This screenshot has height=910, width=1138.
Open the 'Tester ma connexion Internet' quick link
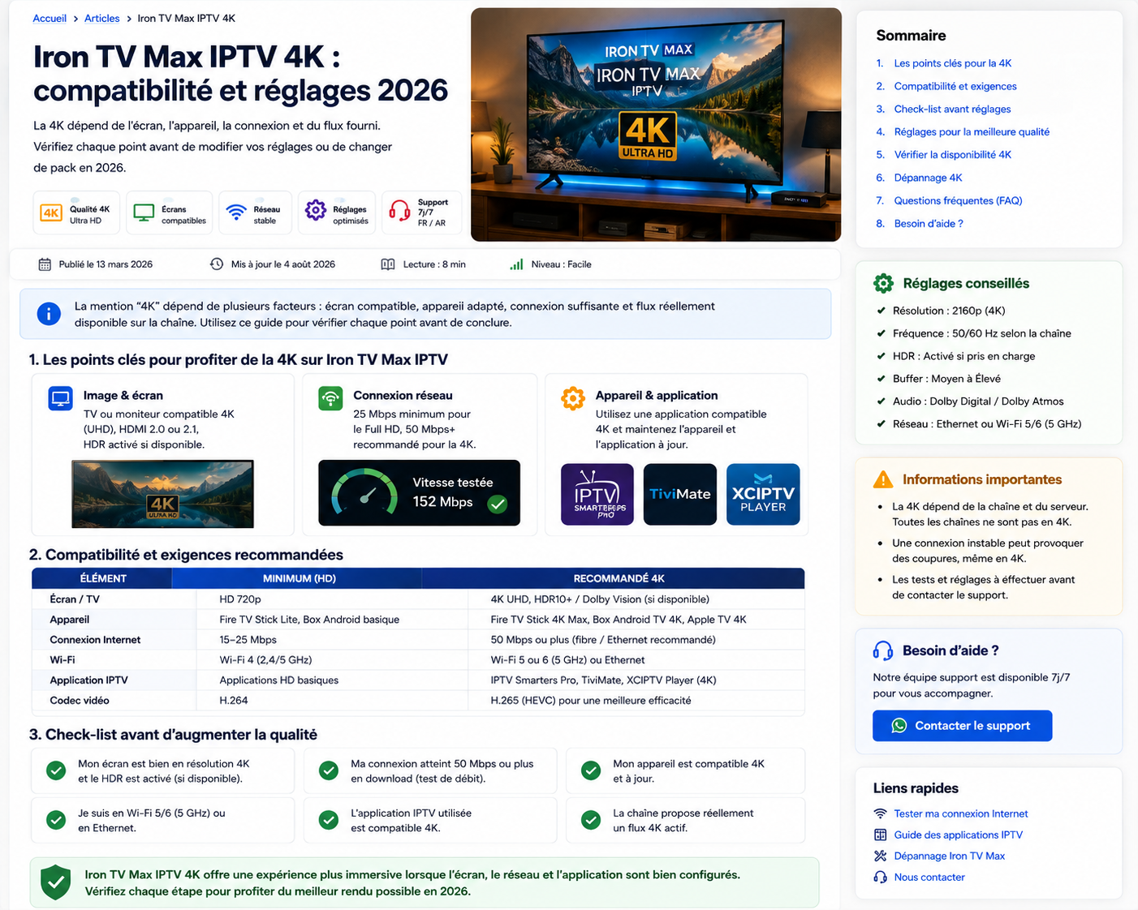pos(961,813)
